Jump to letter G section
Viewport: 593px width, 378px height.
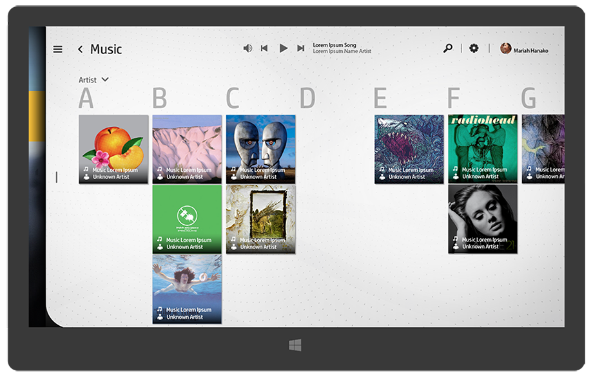coord(529,98)
